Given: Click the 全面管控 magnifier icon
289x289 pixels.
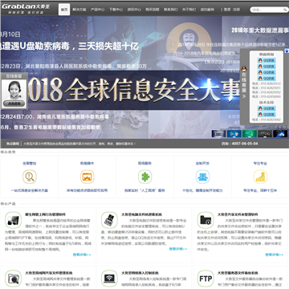Looking at the screenshot, I should click(30, 177).
